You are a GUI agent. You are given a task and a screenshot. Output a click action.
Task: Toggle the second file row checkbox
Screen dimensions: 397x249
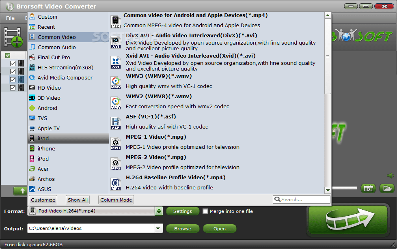13,71
